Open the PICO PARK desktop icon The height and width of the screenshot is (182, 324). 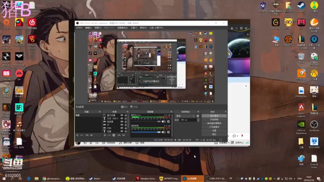tap(314, 143)
